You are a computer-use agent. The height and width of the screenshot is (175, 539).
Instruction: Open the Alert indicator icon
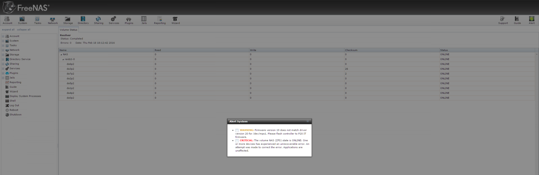532,20
